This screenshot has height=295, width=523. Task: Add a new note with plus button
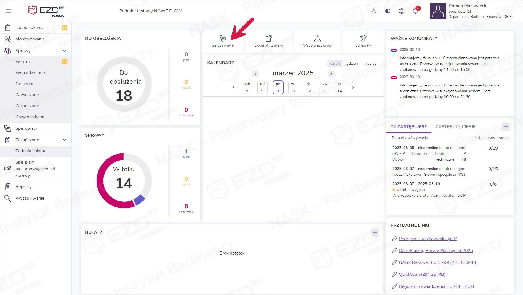pos(375,232)
